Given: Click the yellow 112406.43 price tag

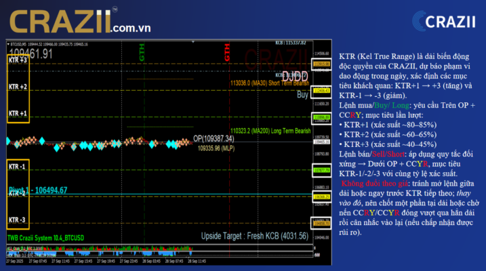Looking at the screenshot, I should click(x=322, y=91).
